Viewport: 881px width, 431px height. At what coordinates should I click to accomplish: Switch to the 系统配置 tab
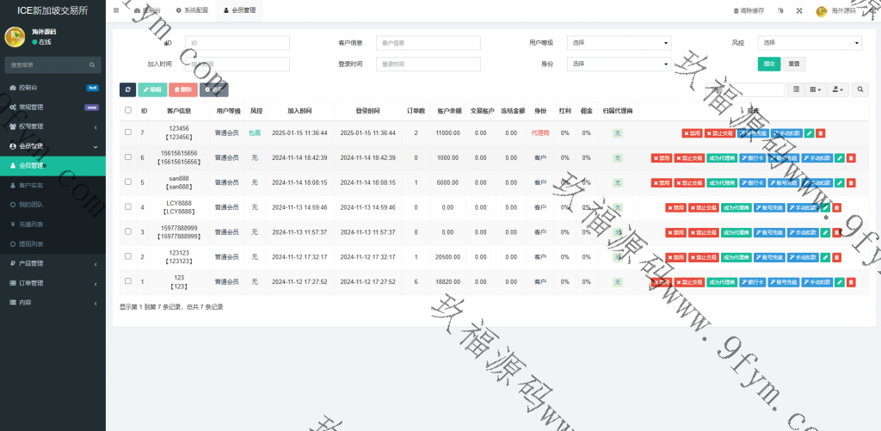[x=191, y=10]
